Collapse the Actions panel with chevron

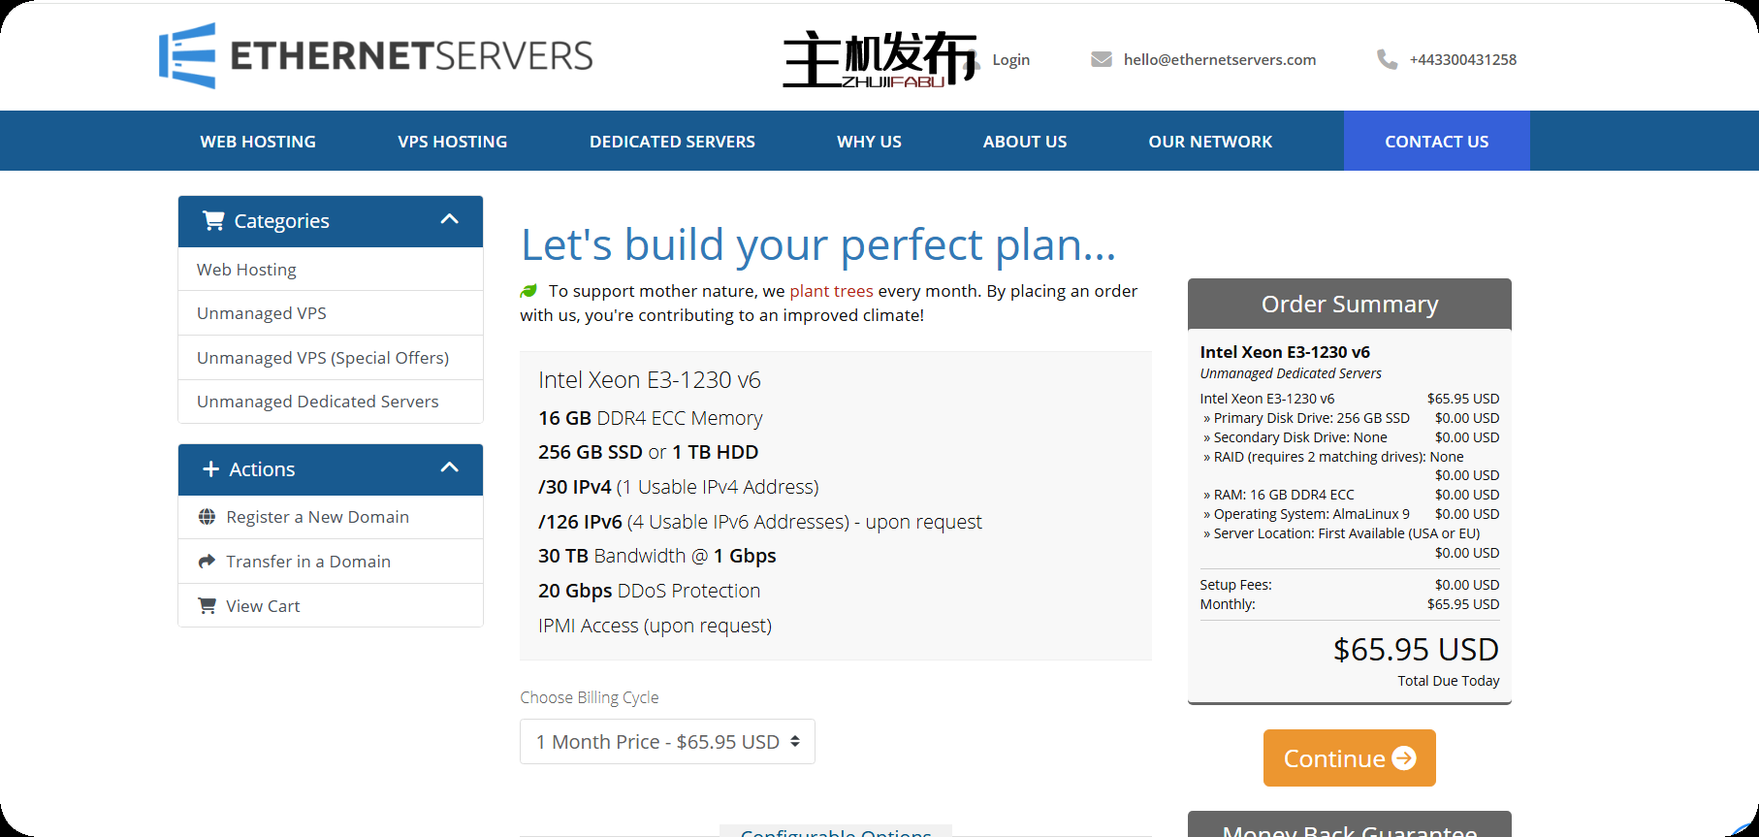coord(449,467)
